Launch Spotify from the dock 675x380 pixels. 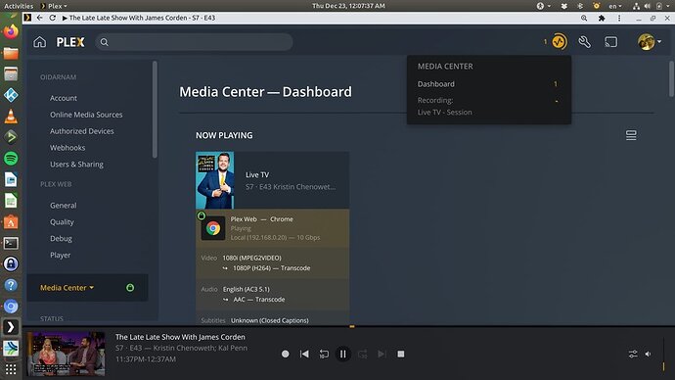click(x=11, y=159)
